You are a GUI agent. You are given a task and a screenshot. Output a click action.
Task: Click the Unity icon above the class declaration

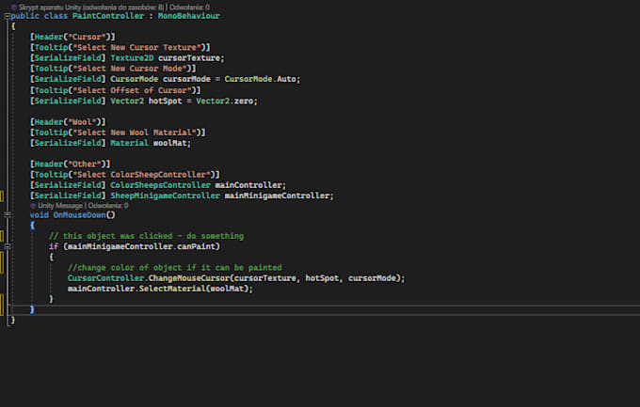point(14,7)
